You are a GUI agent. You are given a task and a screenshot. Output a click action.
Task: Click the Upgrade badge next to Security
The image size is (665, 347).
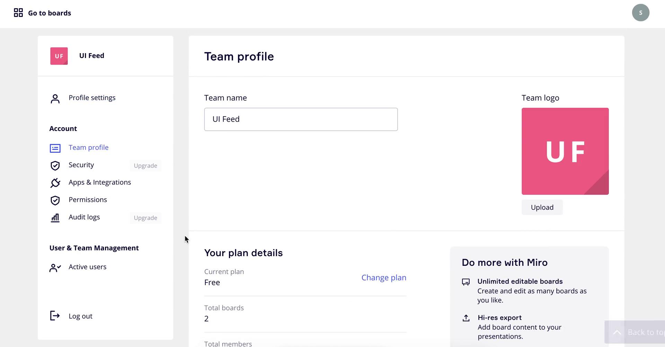pos(145,166)
